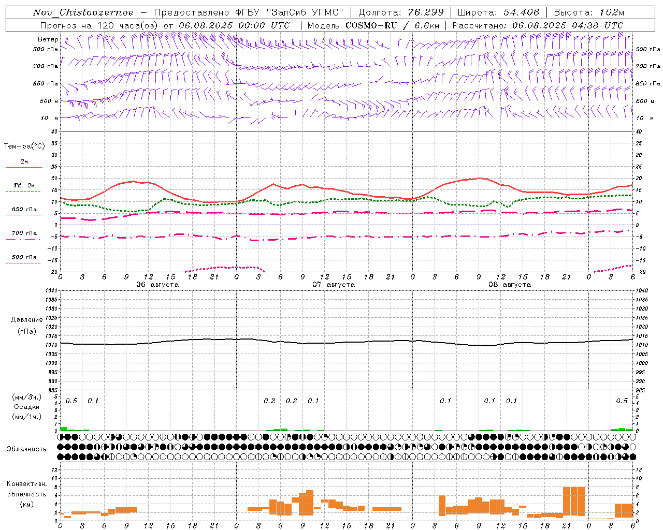The width and height of the screenshot is (663, 530).
Task: Click the elevation text Высота: 102м
Action: click(x=589, y=12)
